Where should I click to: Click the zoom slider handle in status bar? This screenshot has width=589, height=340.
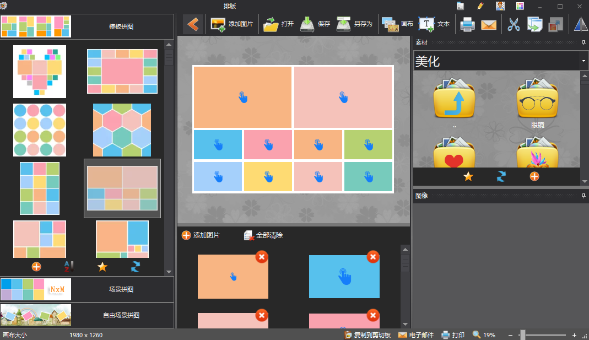pyautogui.click(x=522, y=335)
